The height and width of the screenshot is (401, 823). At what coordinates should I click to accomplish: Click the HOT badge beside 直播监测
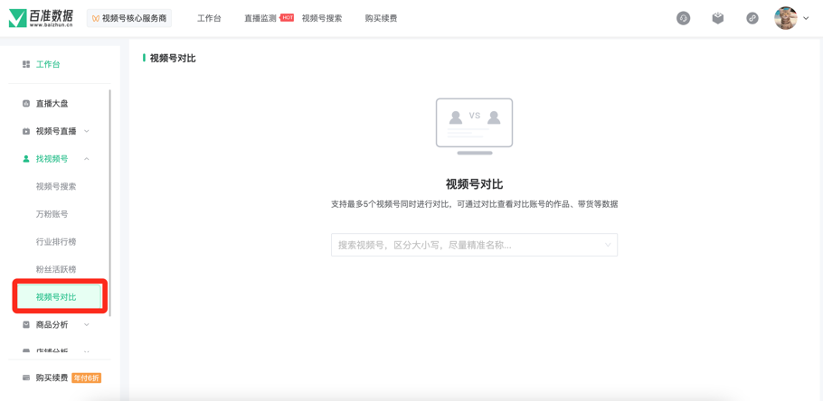[287, 18]
